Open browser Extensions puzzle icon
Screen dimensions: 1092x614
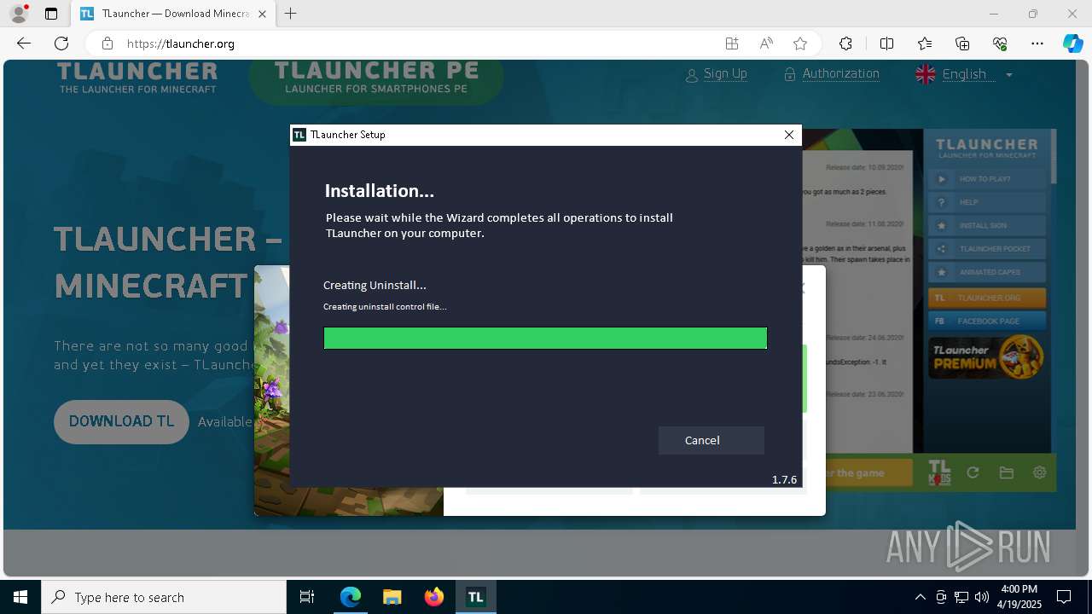coord(845,43)
